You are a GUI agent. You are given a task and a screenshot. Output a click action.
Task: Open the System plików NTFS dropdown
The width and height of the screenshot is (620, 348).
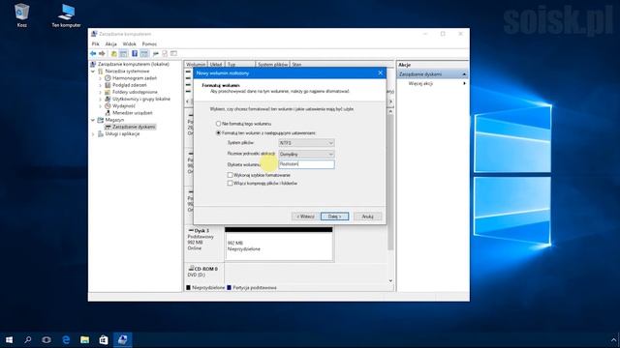point(306,143)
